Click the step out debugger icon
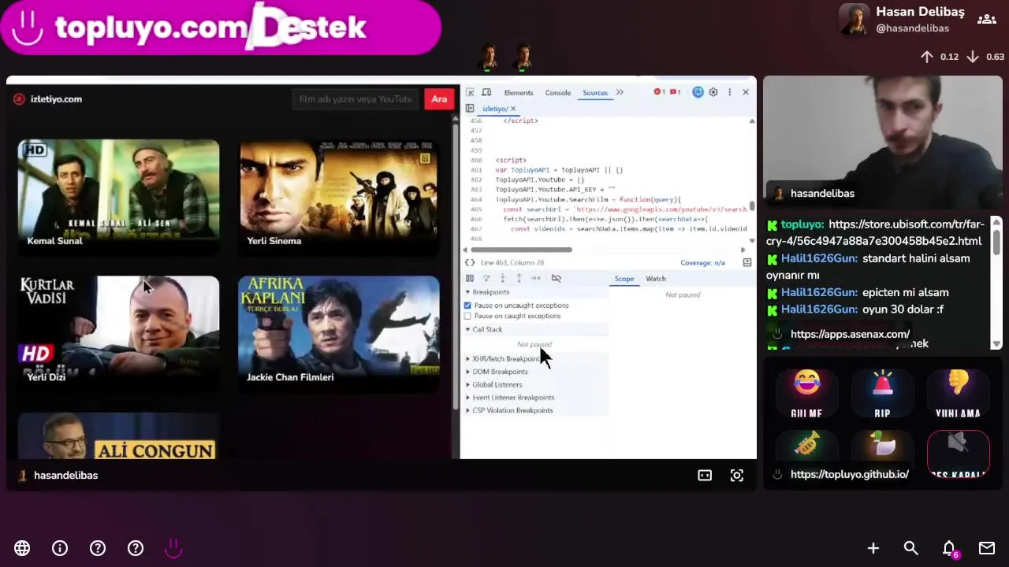Viewport: 1009px width, 567px height. point(519,279)
